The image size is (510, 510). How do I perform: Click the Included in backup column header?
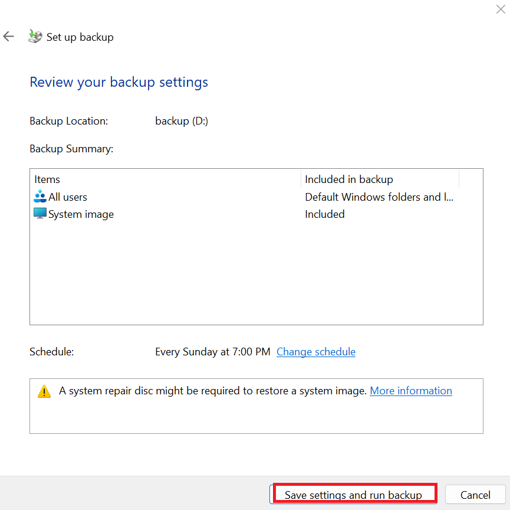point(380,179)
